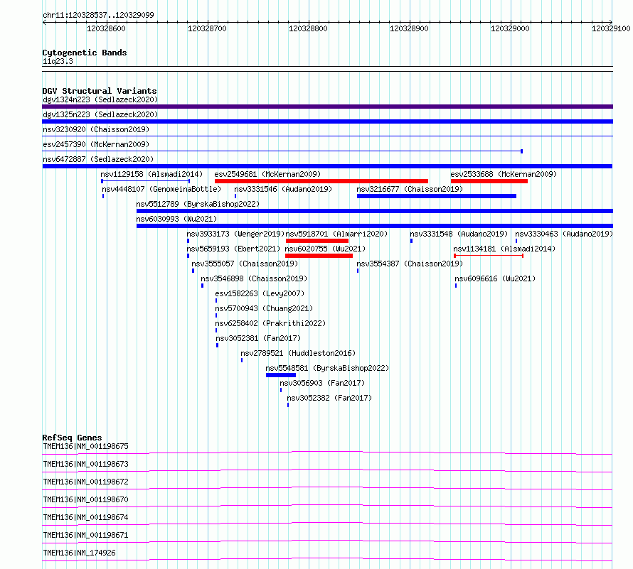Viewport: 633px width, 569px height.
Task: Select nsv3331546 (Audano2019) label
Action: click(x=283, y=189)
